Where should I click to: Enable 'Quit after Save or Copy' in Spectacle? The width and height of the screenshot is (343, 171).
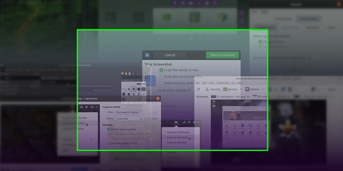click(108, 143)
